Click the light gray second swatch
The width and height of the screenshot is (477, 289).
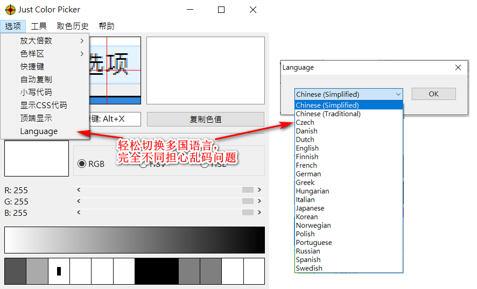pos(37,271)
